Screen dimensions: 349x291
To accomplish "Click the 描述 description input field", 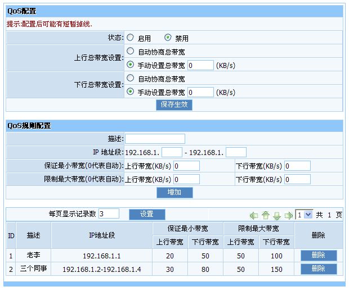I will 155,139.
